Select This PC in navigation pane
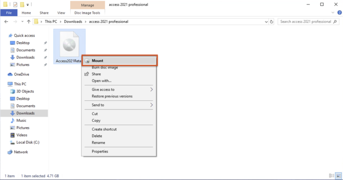343x180 pixels. 20,84
